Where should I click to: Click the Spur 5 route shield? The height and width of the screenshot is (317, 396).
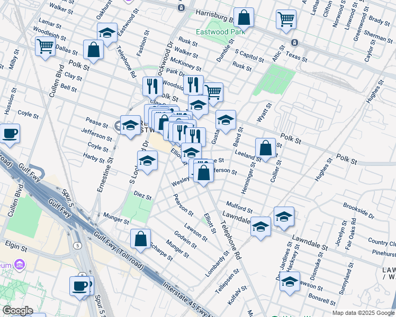(x=77, y=246)
